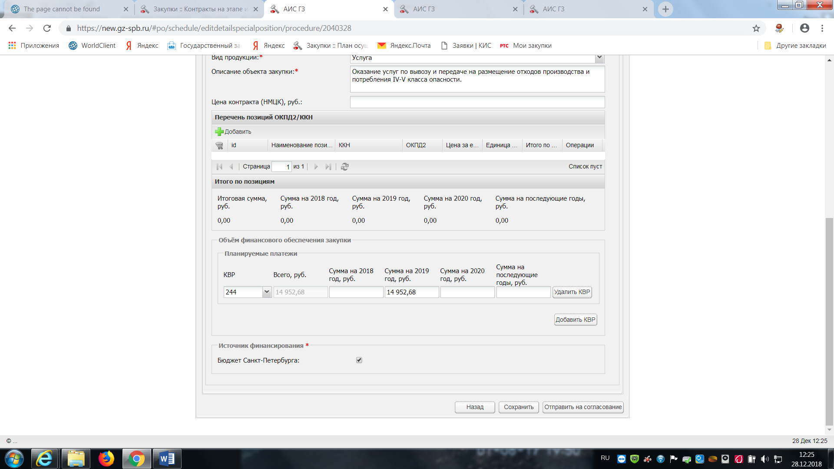The image size is (834, 469).
Task: Click the refresh icon in the pagination bar
Action: (x=345, y=167)
